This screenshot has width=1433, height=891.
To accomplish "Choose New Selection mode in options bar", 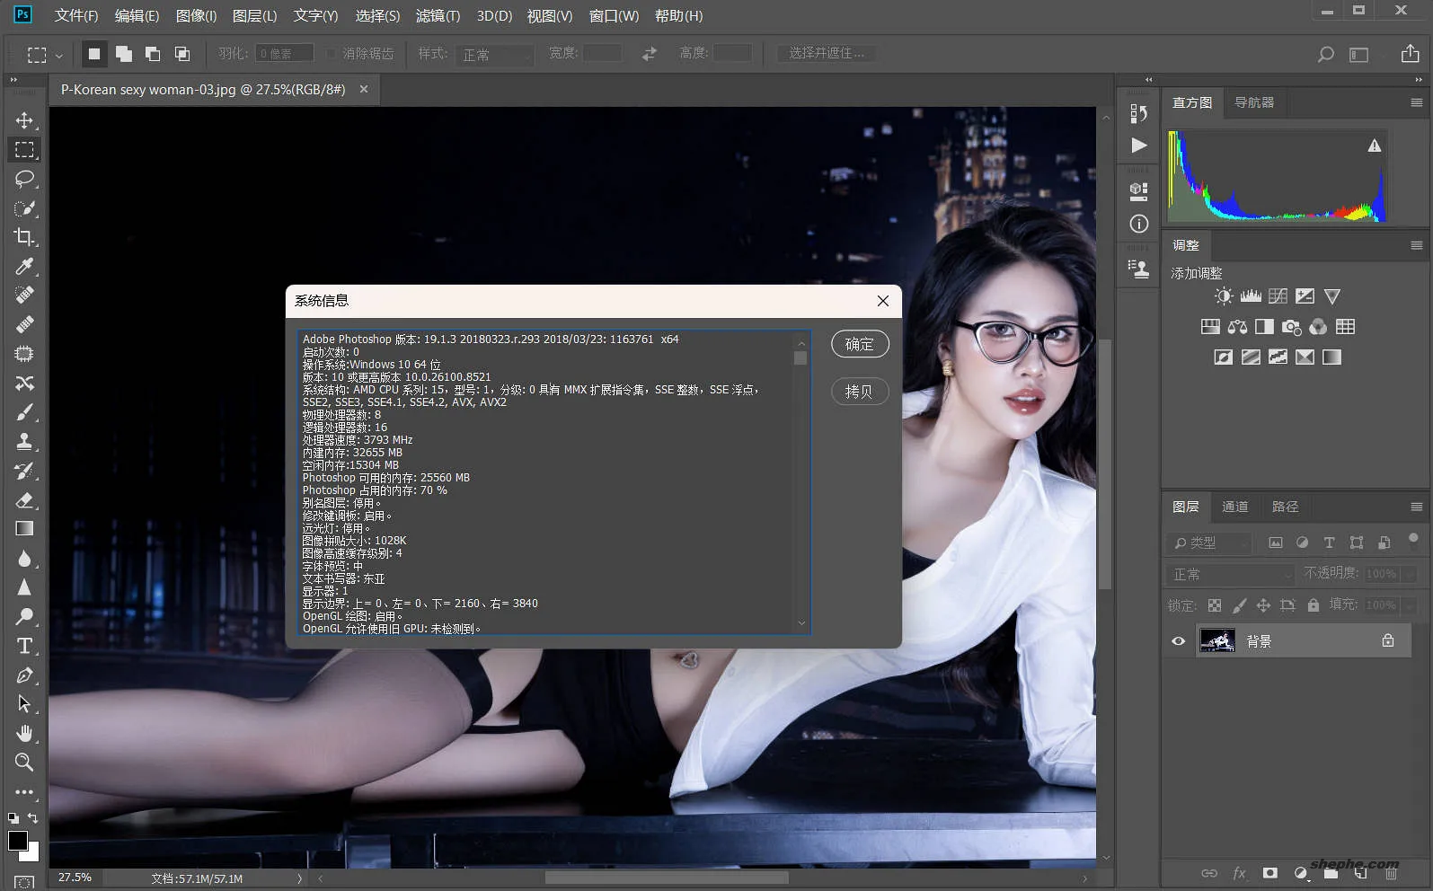I will pos(93,54).
